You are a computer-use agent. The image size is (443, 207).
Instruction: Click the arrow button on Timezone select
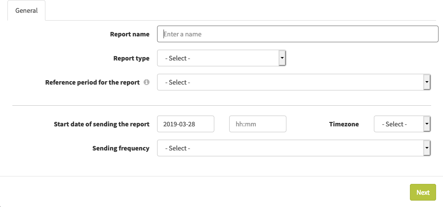(x=427, y=124)
